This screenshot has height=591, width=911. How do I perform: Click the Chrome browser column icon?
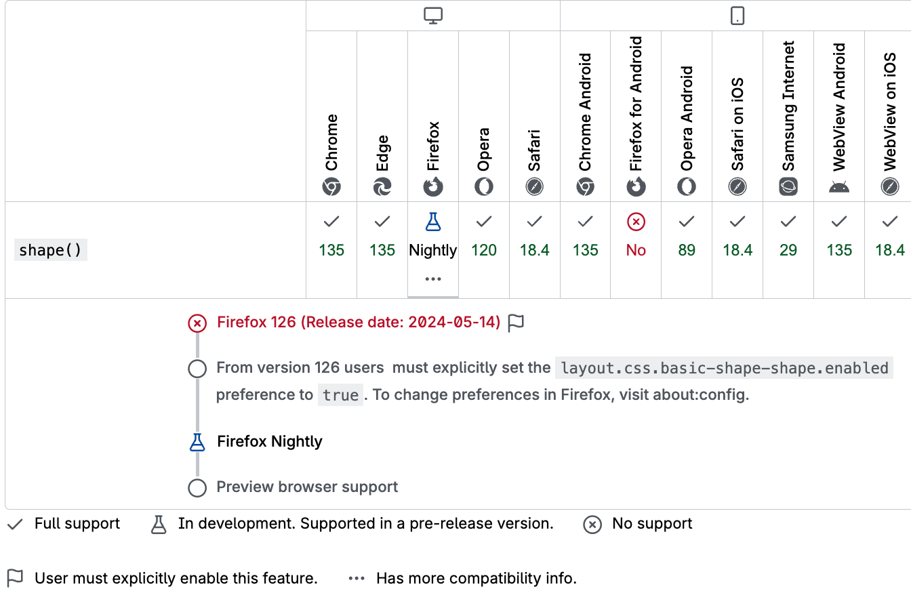pyautogui.click(x=331, y=187)
